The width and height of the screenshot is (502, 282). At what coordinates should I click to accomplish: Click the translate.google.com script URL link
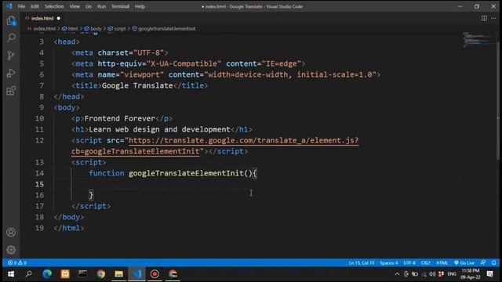point(243,141)
